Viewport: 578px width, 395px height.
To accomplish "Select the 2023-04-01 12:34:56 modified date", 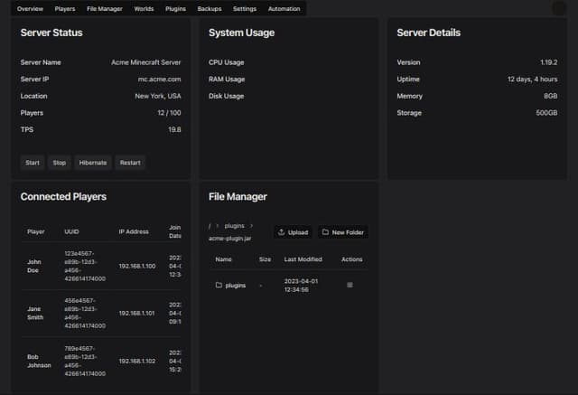I will (301, 286).
